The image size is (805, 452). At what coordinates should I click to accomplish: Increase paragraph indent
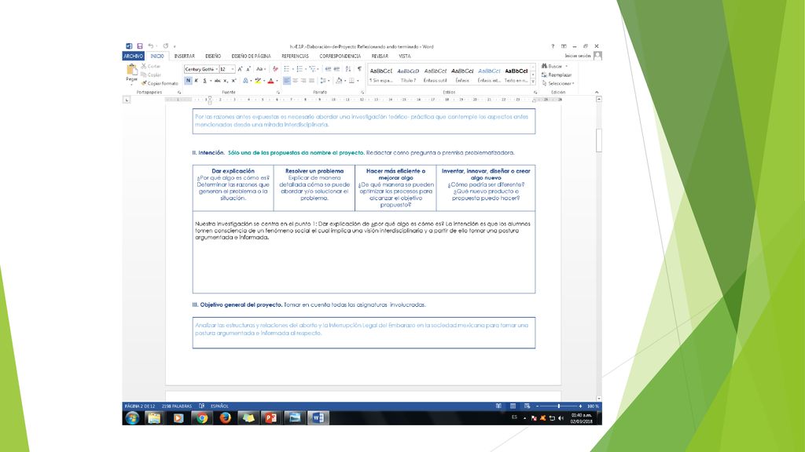click(336, 69)
